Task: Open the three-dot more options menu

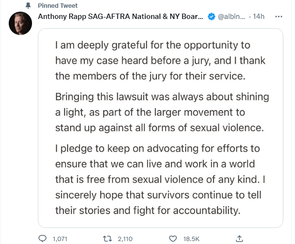Action: tap(279, 17)
